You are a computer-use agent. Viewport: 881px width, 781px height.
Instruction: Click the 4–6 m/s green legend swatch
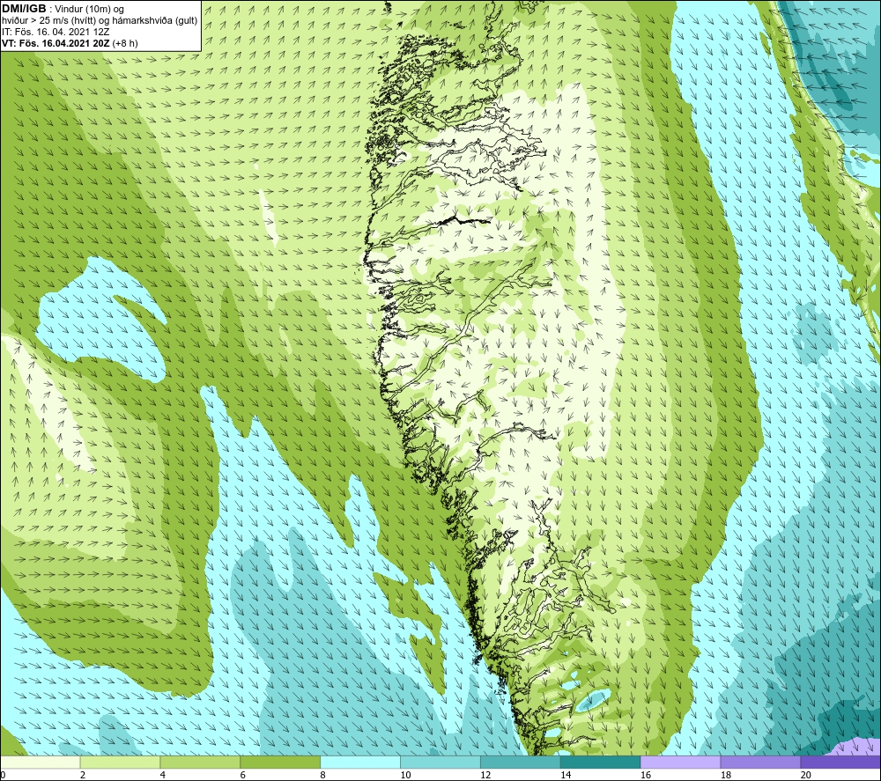point(200,762)
